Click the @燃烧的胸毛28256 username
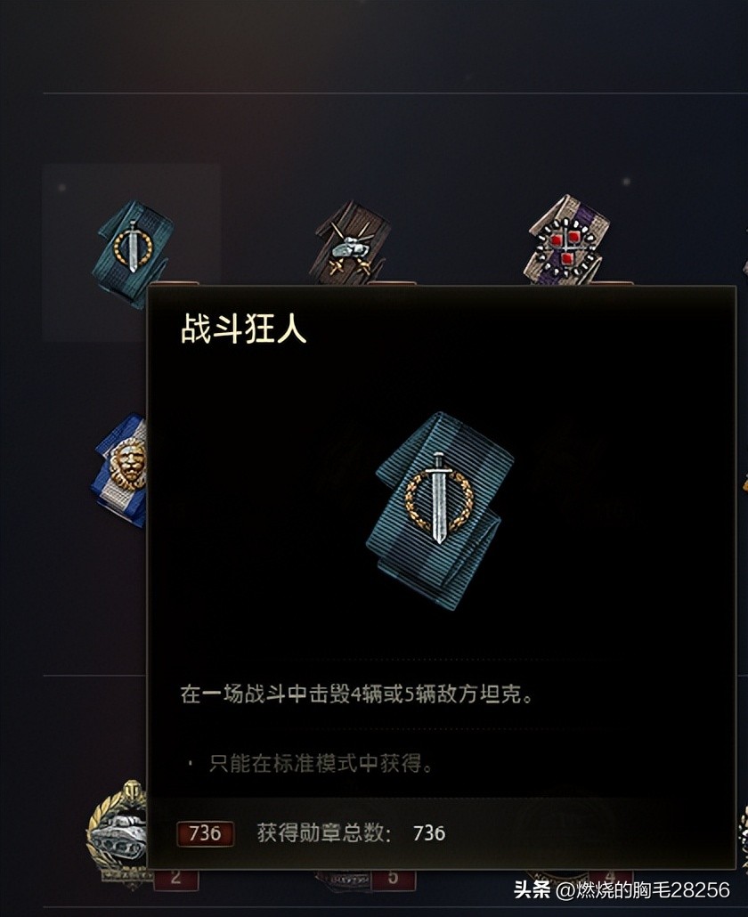 coord(643,890)
